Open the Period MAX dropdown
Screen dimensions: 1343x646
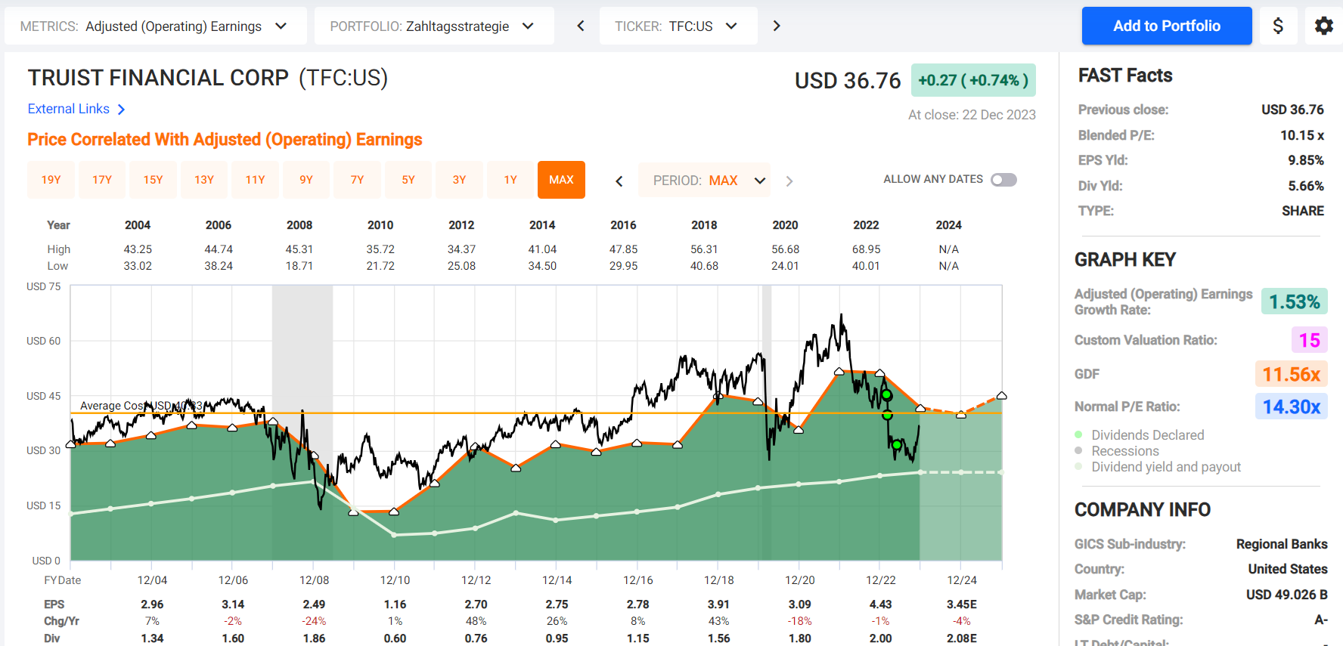[x=704, y=181]
